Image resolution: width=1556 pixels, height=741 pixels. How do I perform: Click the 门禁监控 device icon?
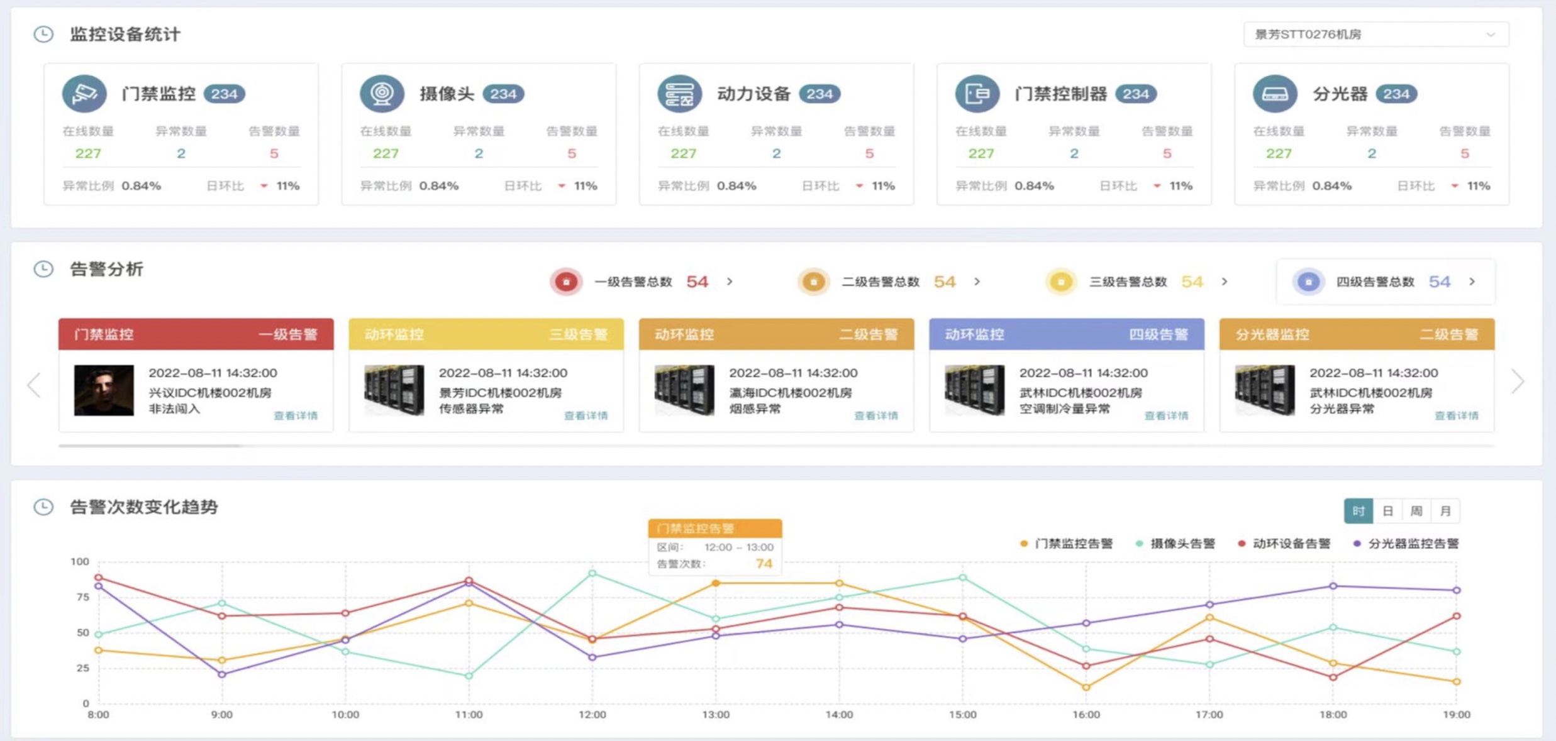pos(84,94)
